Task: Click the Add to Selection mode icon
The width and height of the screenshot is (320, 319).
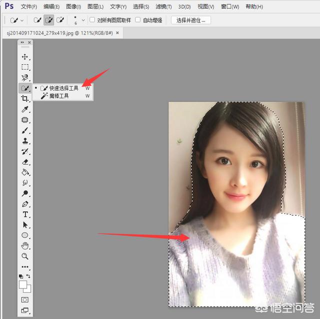Action: 49,20
